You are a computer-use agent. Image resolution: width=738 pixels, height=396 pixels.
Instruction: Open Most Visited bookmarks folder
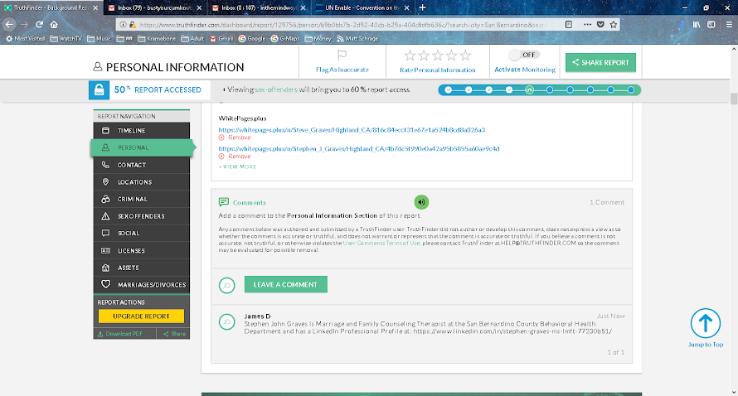coord(25,39)
